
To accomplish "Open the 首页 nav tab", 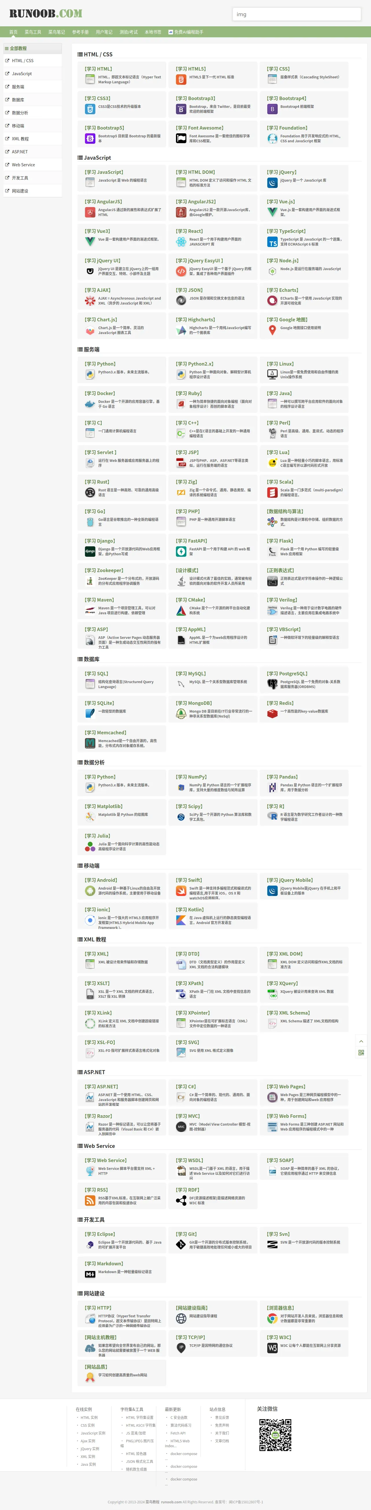I will [14, 32].
